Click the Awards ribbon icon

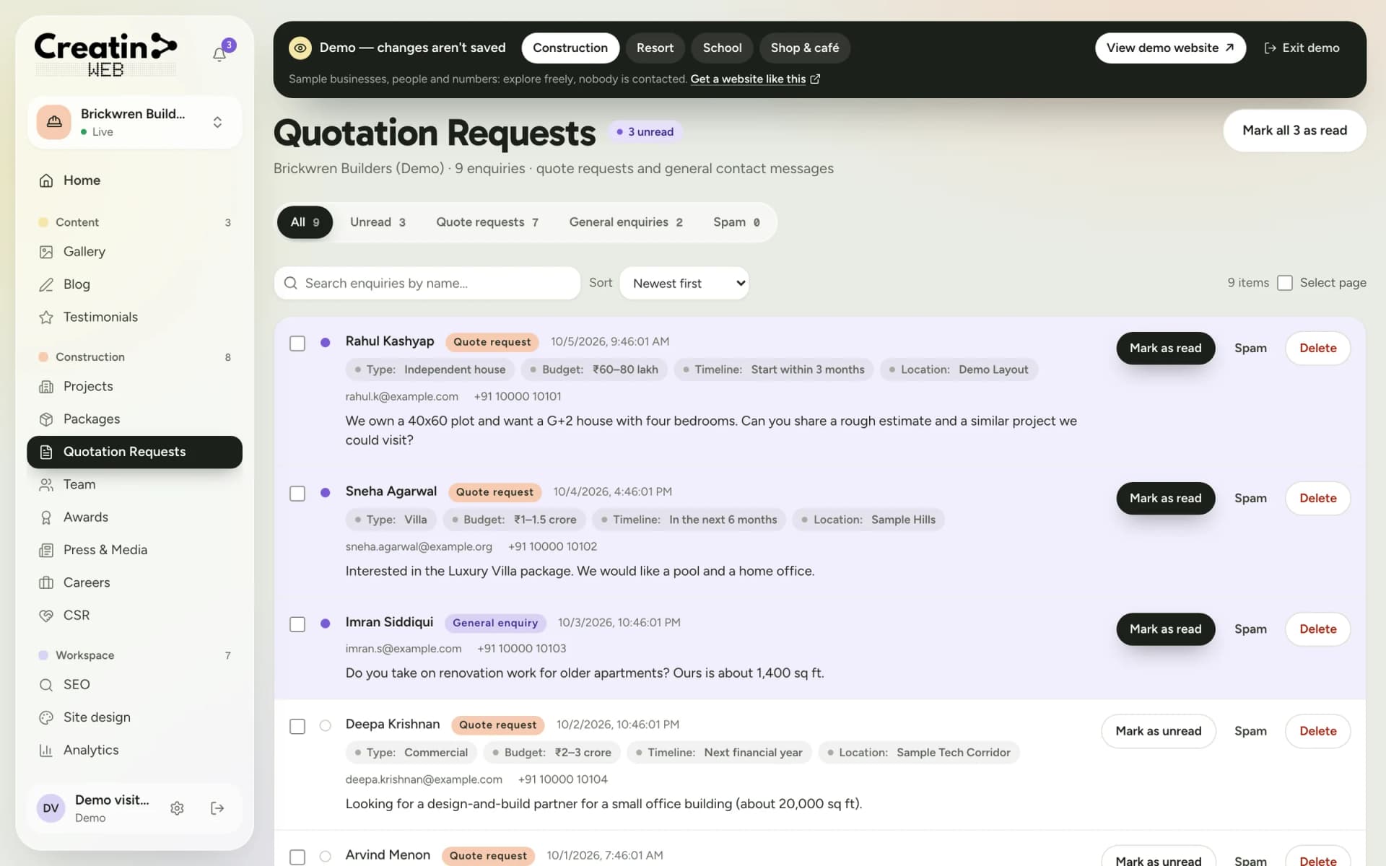46,517
